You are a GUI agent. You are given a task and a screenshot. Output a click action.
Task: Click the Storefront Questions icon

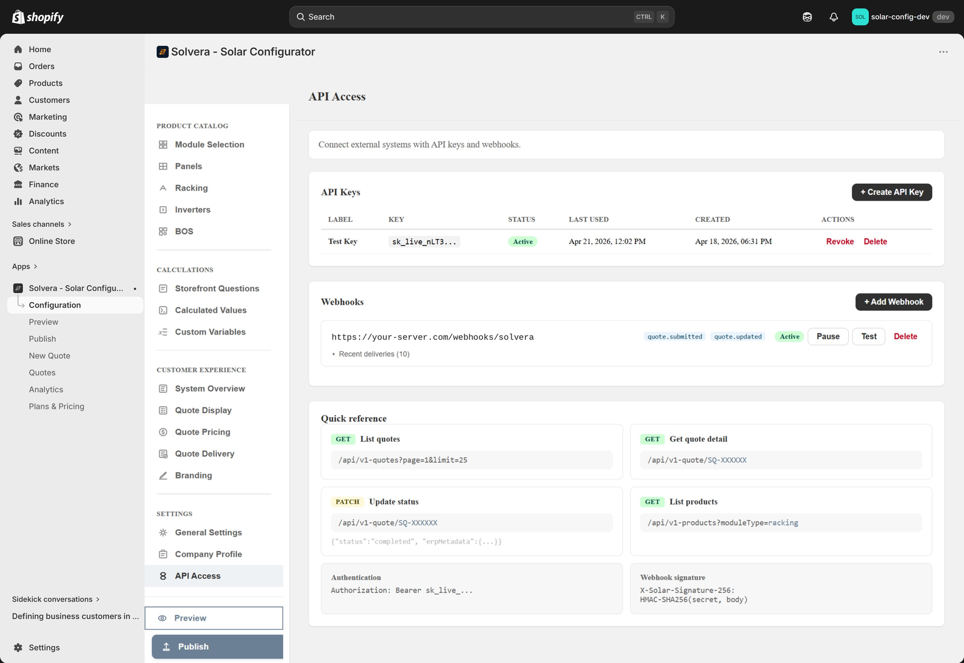(163, 289)
